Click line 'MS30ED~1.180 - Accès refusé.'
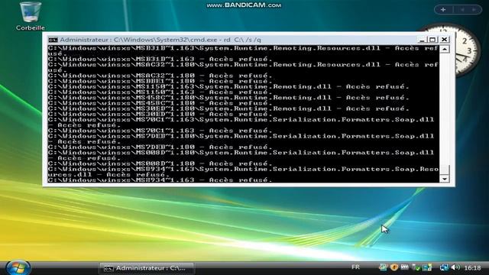Screen dimensions: 489x275 160,114
